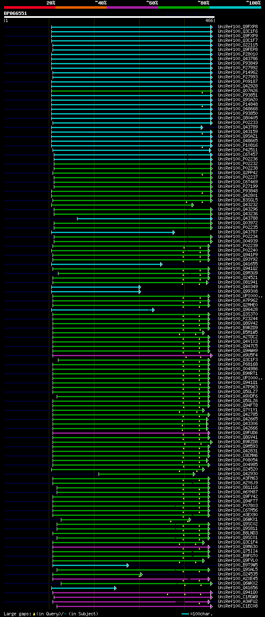Select label UniRef100_A9XDF6
The height and width of the screenshot is (617, 265).
tap(238, 396)
